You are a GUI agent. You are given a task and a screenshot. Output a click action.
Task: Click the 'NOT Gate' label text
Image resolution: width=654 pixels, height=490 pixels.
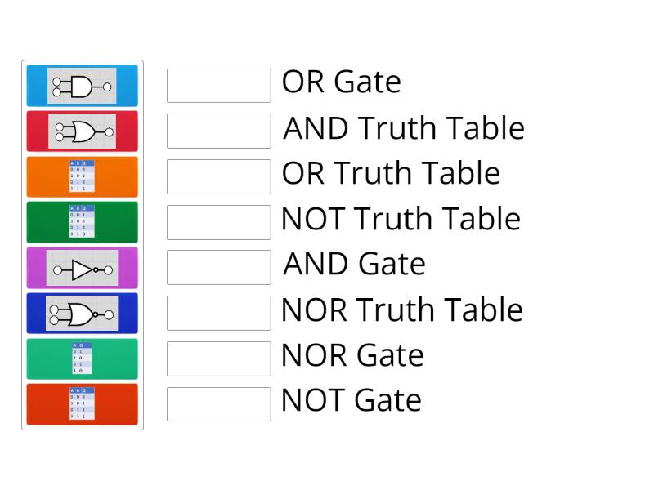tap(351, 401)
